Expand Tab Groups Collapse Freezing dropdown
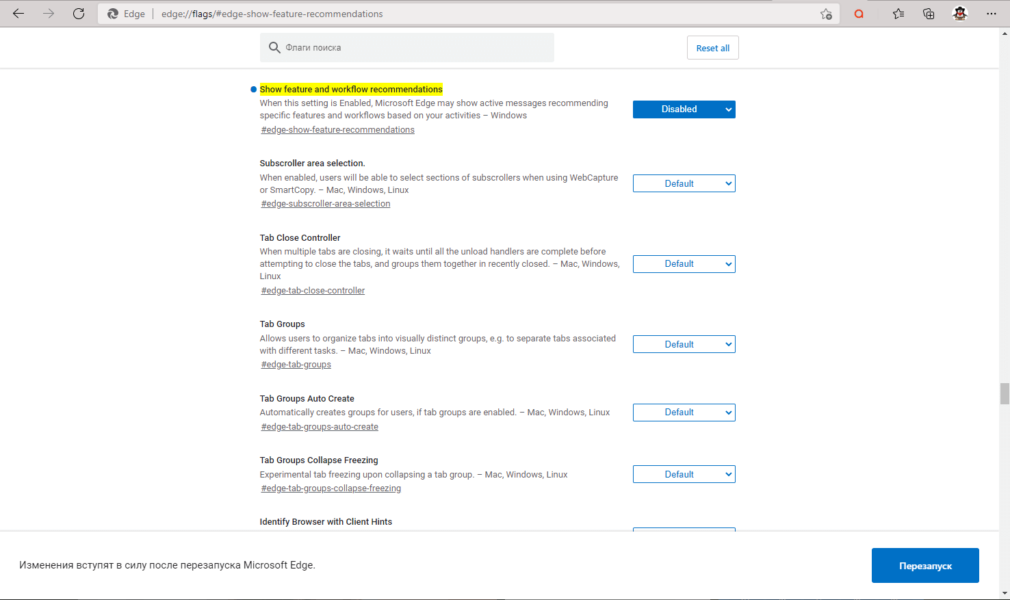1010x600 pixels. (x=684, y=474)
